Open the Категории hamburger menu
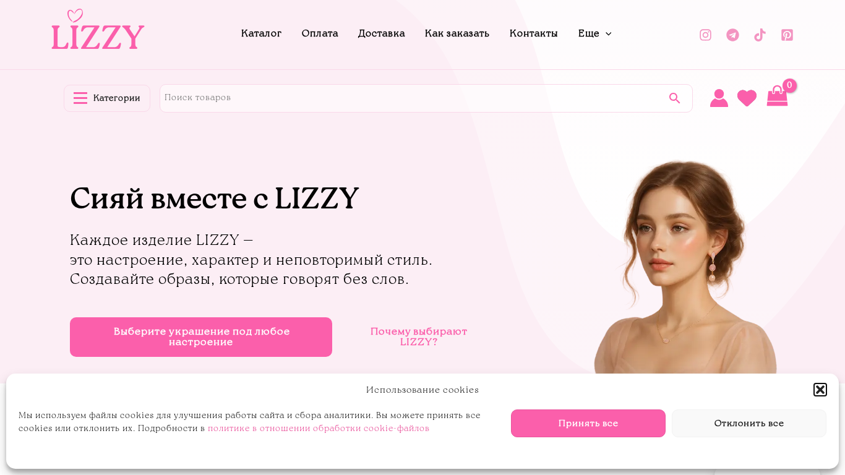 click(x=107, y=98)
